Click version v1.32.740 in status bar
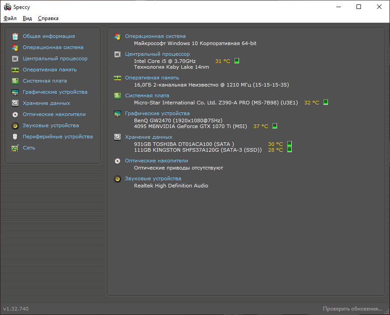 point(16,309)
